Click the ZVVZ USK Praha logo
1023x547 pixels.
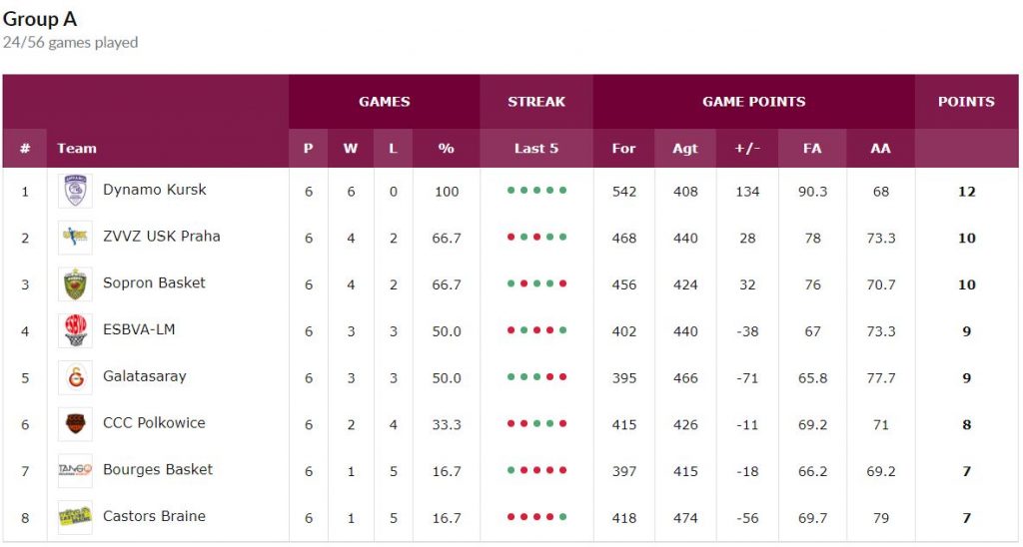coord(75,238)
